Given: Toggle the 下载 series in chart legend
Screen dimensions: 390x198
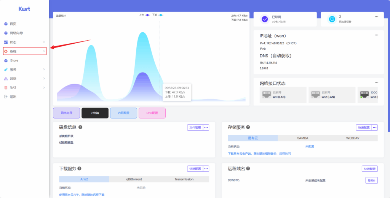Looking at the screenshot, I should coord(158,15).
